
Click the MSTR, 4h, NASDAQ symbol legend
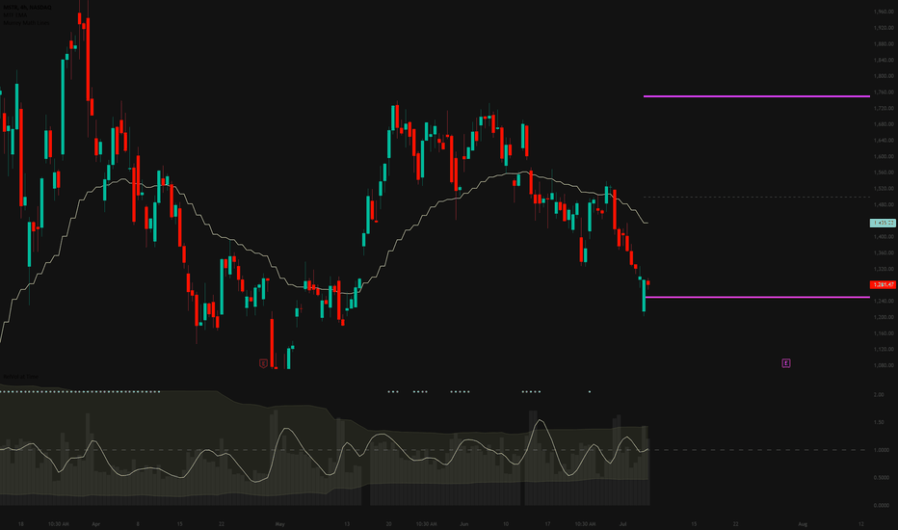(27, 8)
